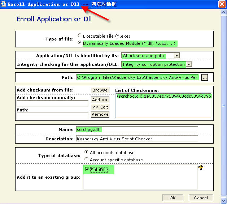Click the SafeDlls group label text
The image size is (227, 204).
(x=99, y=170)
